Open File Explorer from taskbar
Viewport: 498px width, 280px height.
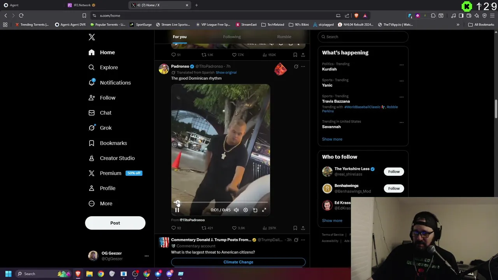point(89,274)
